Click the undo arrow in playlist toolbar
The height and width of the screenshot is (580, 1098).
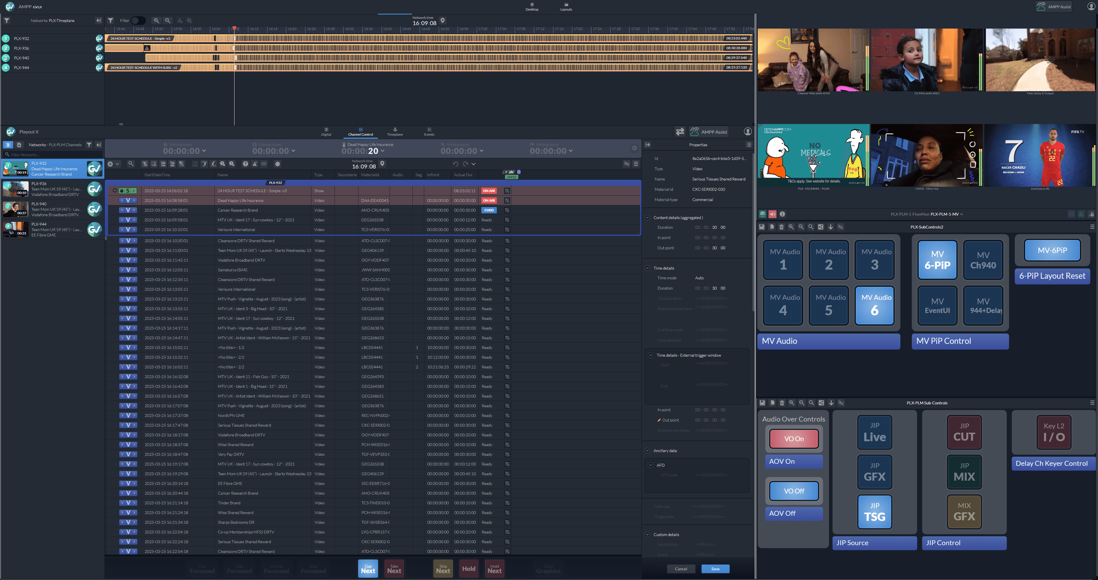[x=455, y=164]
